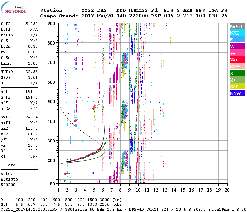Image resolution: width=247 pixels, height=212 pixels.
Task: Click the M(D) value 3.61
Action: 33,78
